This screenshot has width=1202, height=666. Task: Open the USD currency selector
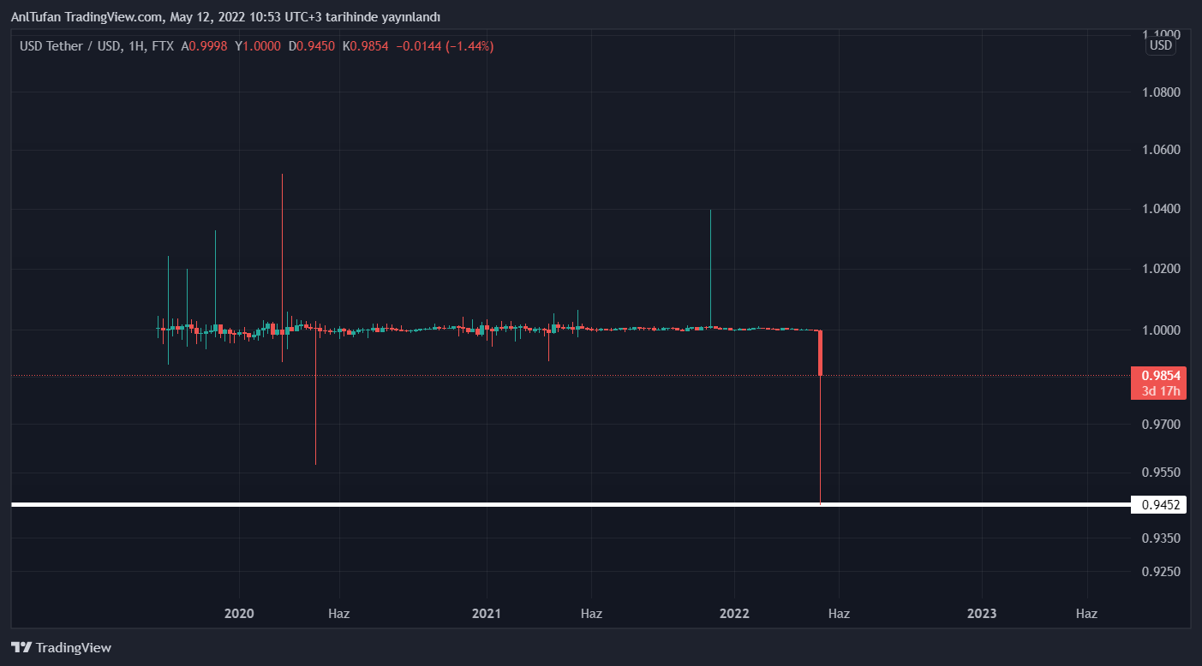pos(1160,45)
